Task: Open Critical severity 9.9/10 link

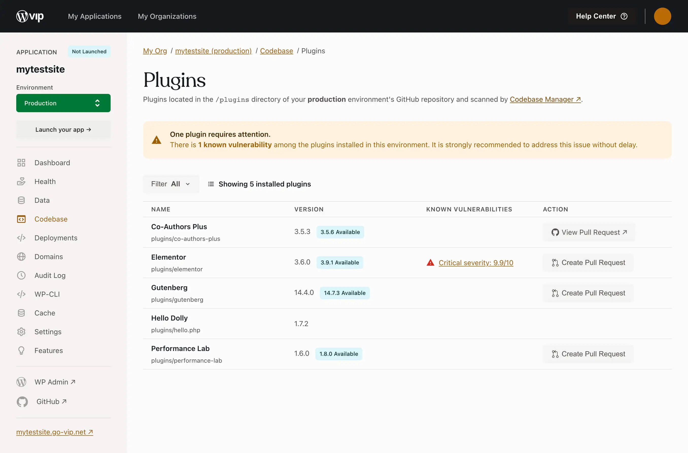Action: tap(476, 263)
